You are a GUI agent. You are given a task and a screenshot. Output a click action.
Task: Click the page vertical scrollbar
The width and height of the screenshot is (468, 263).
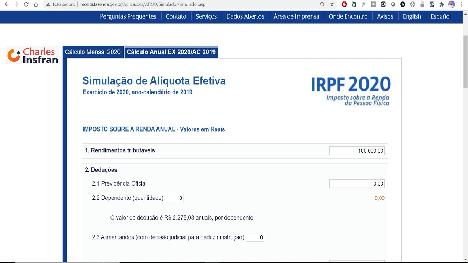465,62
